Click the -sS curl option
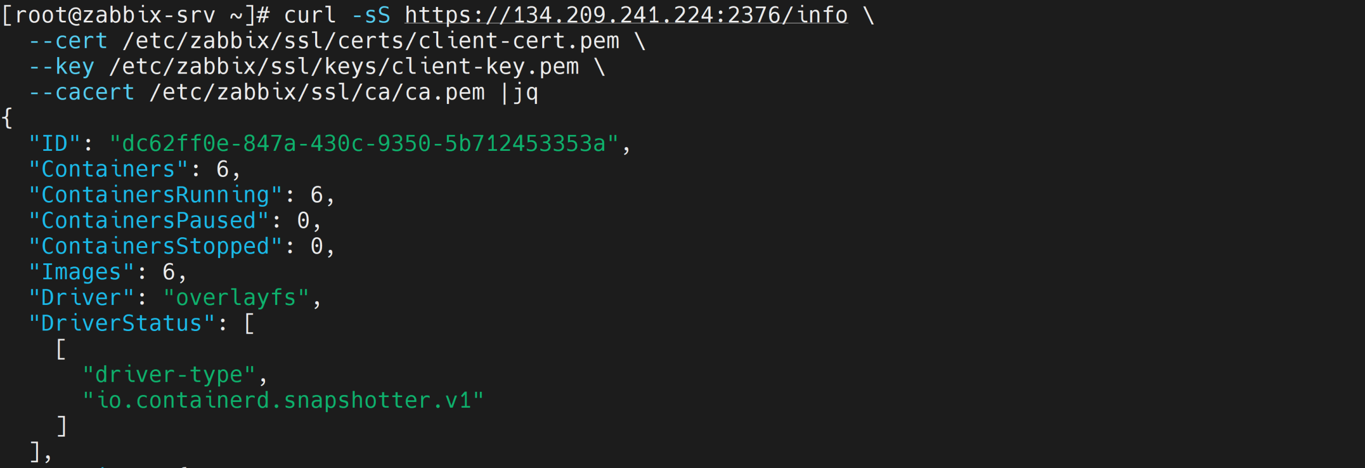1365x468 pixels. 371,15
